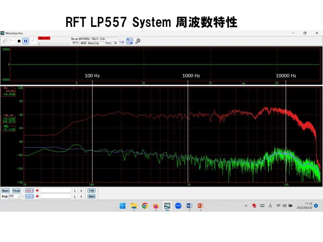
Task: Click the S save button for OVL2
Action: coord(81,197)
